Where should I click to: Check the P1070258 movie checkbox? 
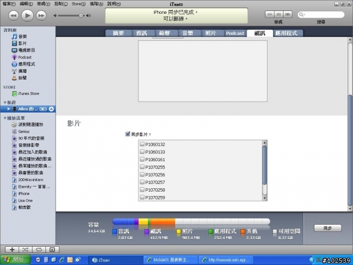(142, 190)
